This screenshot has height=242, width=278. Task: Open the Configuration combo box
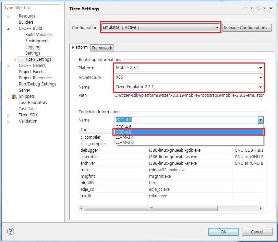coord(161,27)
